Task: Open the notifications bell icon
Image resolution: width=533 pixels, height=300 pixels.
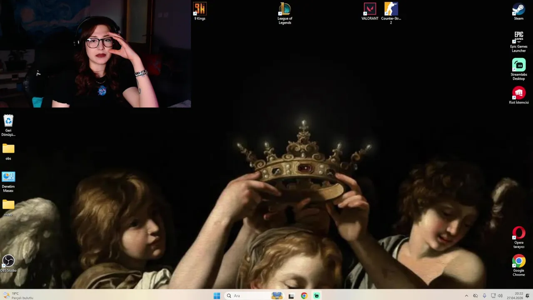Action: (x=528, y=296)
